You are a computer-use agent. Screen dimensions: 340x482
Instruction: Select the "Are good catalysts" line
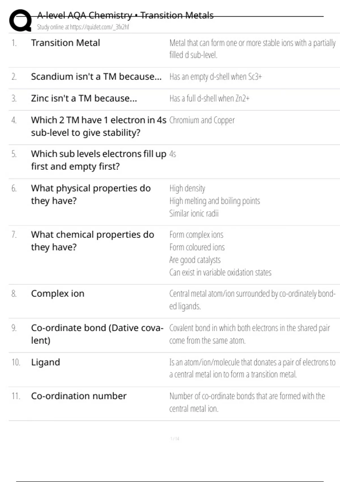point(195,260)
